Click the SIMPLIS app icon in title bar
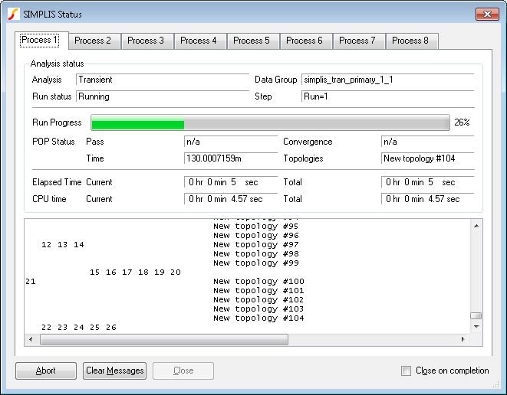The width and height of the screenshot is (507, 395). coord(13,14)
